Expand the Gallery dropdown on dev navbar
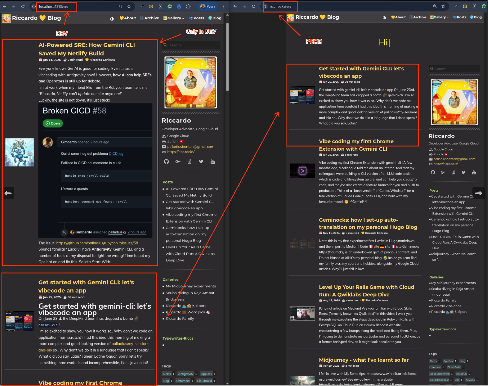 coord(174,18)
